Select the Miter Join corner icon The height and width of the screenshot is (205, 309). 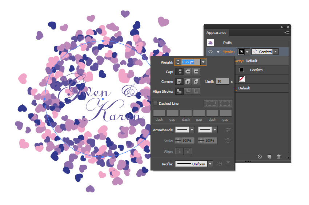[x=179, y=81]
